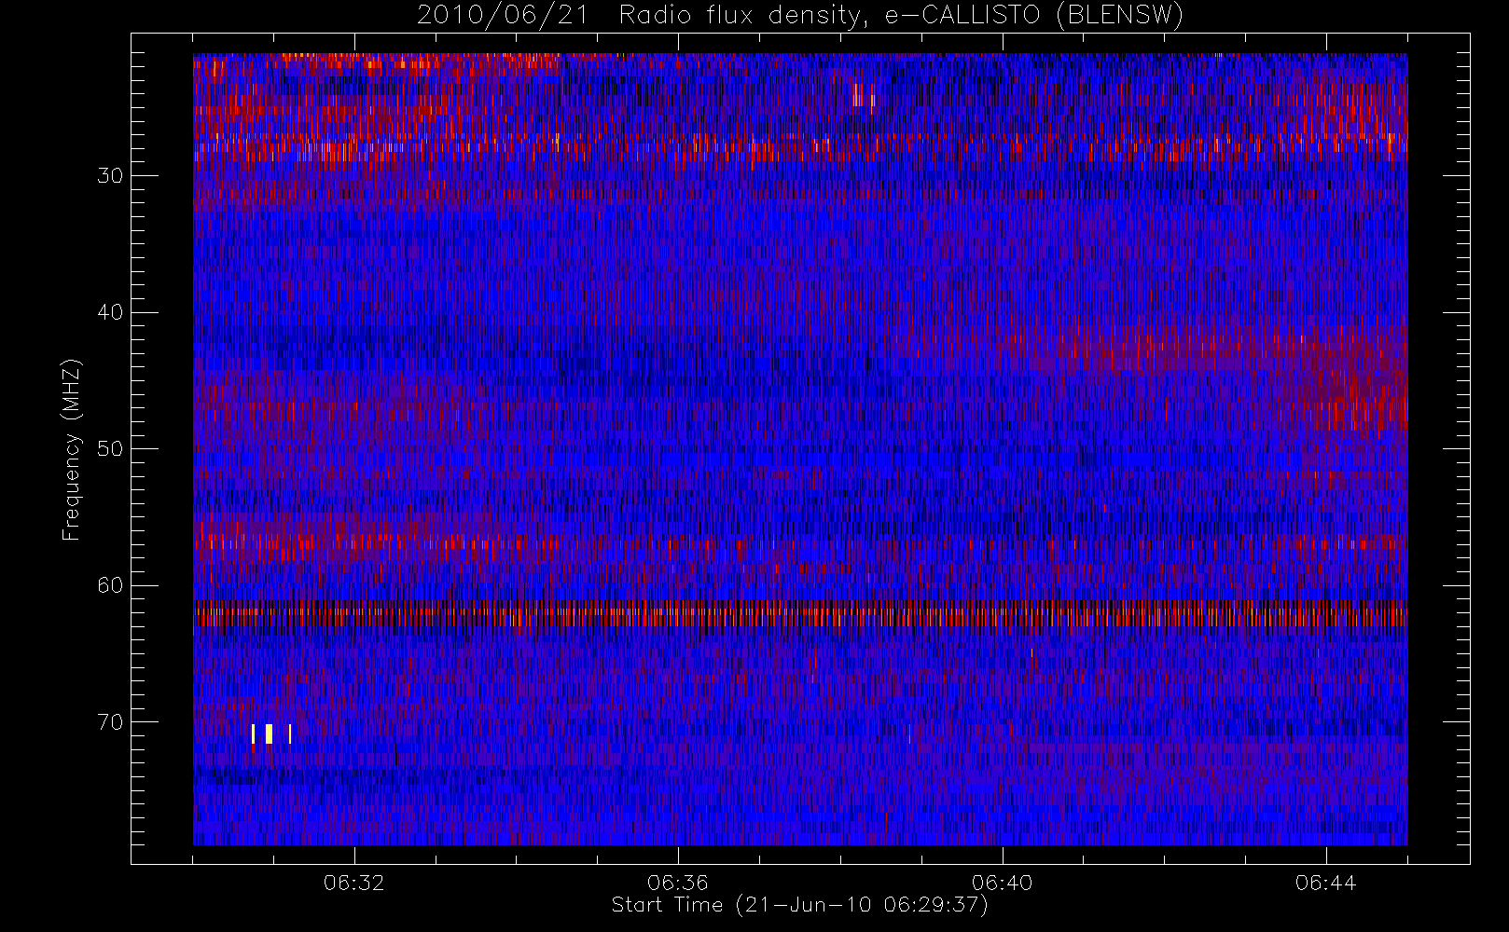1509x932 pixels.
Task: Click the frequency tick label '50'
Action: tap(110, 449)
